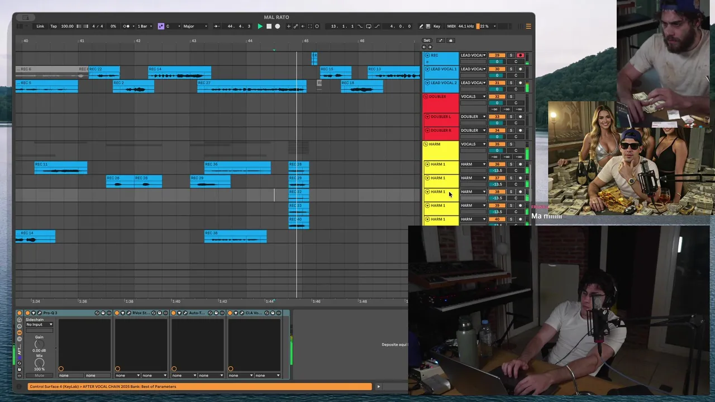The image size is (715, 402).
Task: Fold the DOUBLER L track
Action: click(x=427, y=117)
